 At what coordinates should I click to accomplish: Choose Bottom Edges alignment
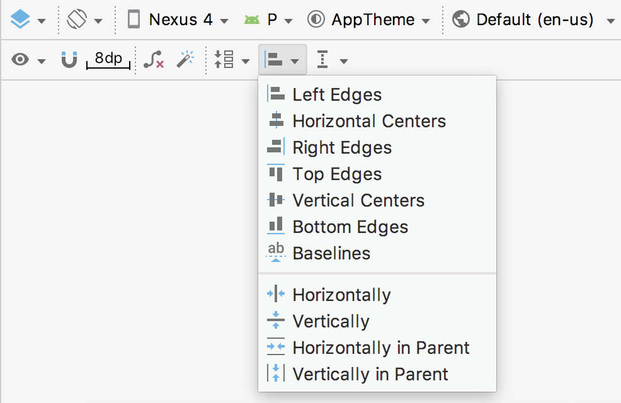350,227
